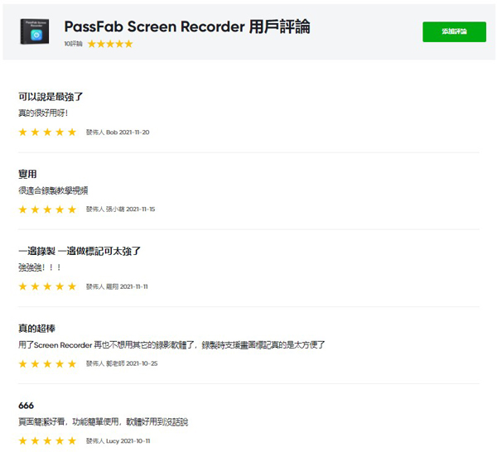Click the review title 實用
497x452 pixels.
point(27,174)
